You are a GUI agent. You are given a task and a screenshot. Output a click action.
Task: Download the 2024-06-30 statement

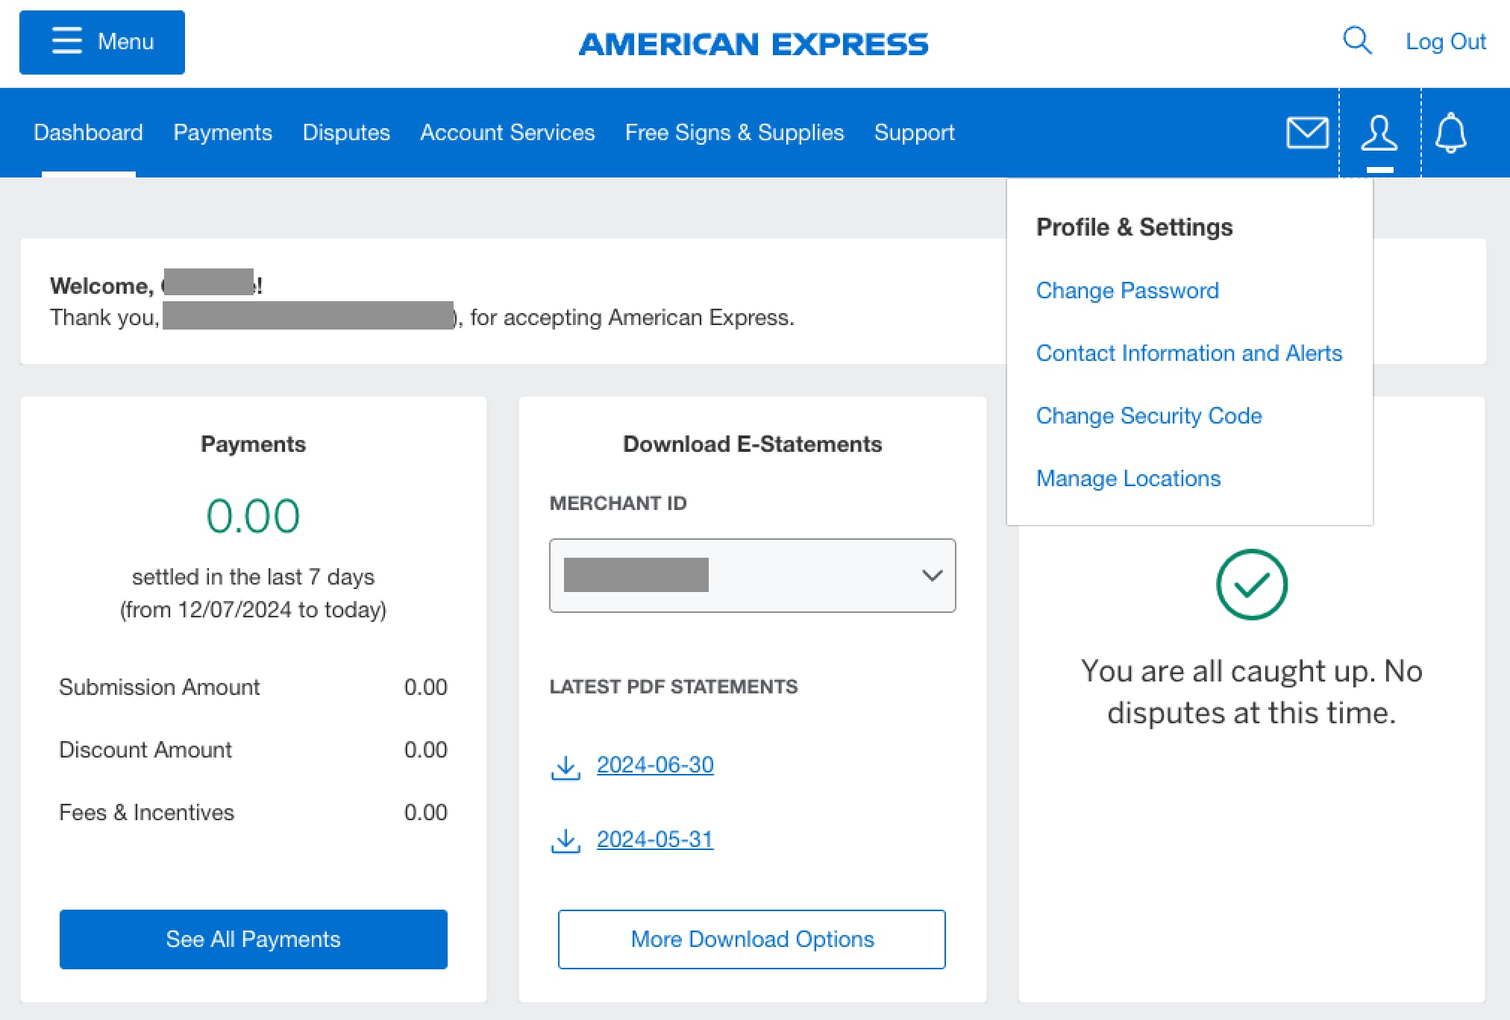coord(654,764)
